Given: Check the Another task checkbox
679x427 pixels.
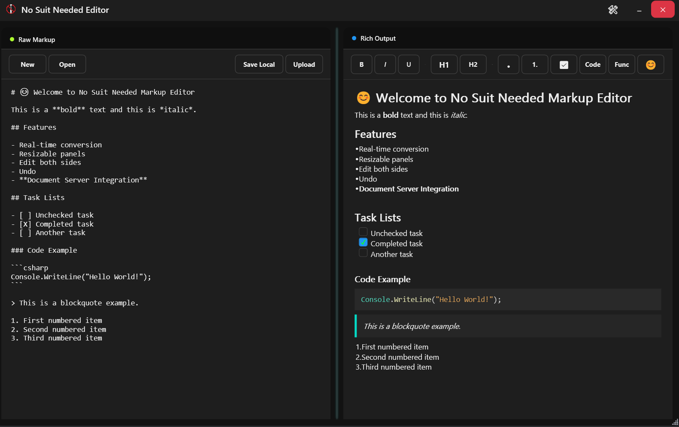Looking at the screenshot, I should click(x=363, y=253).
